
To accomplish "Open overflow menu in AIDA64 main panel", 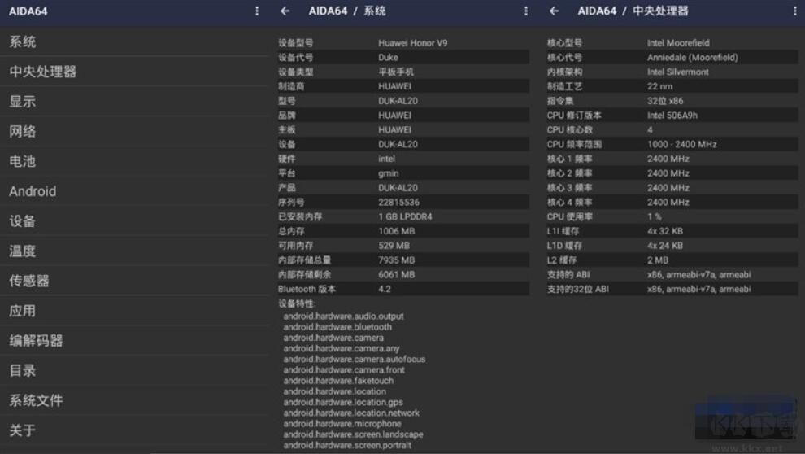I will point(257,11).
